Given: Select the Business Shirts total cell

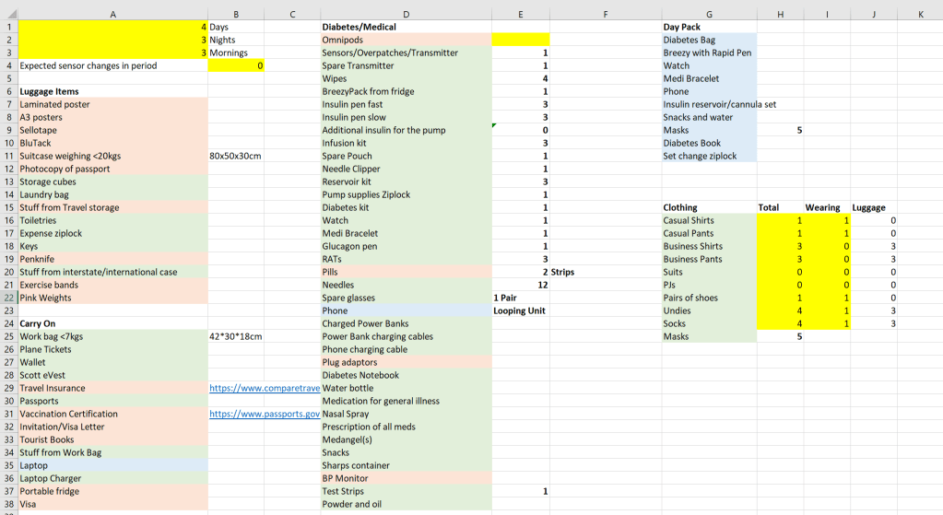Looking at the screenshot, I should (779, 246).
